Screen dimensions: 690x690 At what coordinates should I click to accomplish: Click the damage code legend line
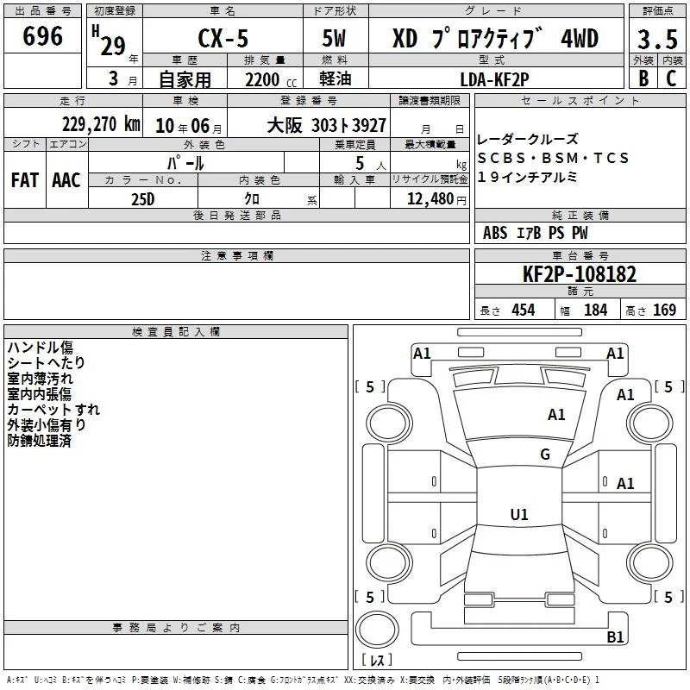coord(303,680)
